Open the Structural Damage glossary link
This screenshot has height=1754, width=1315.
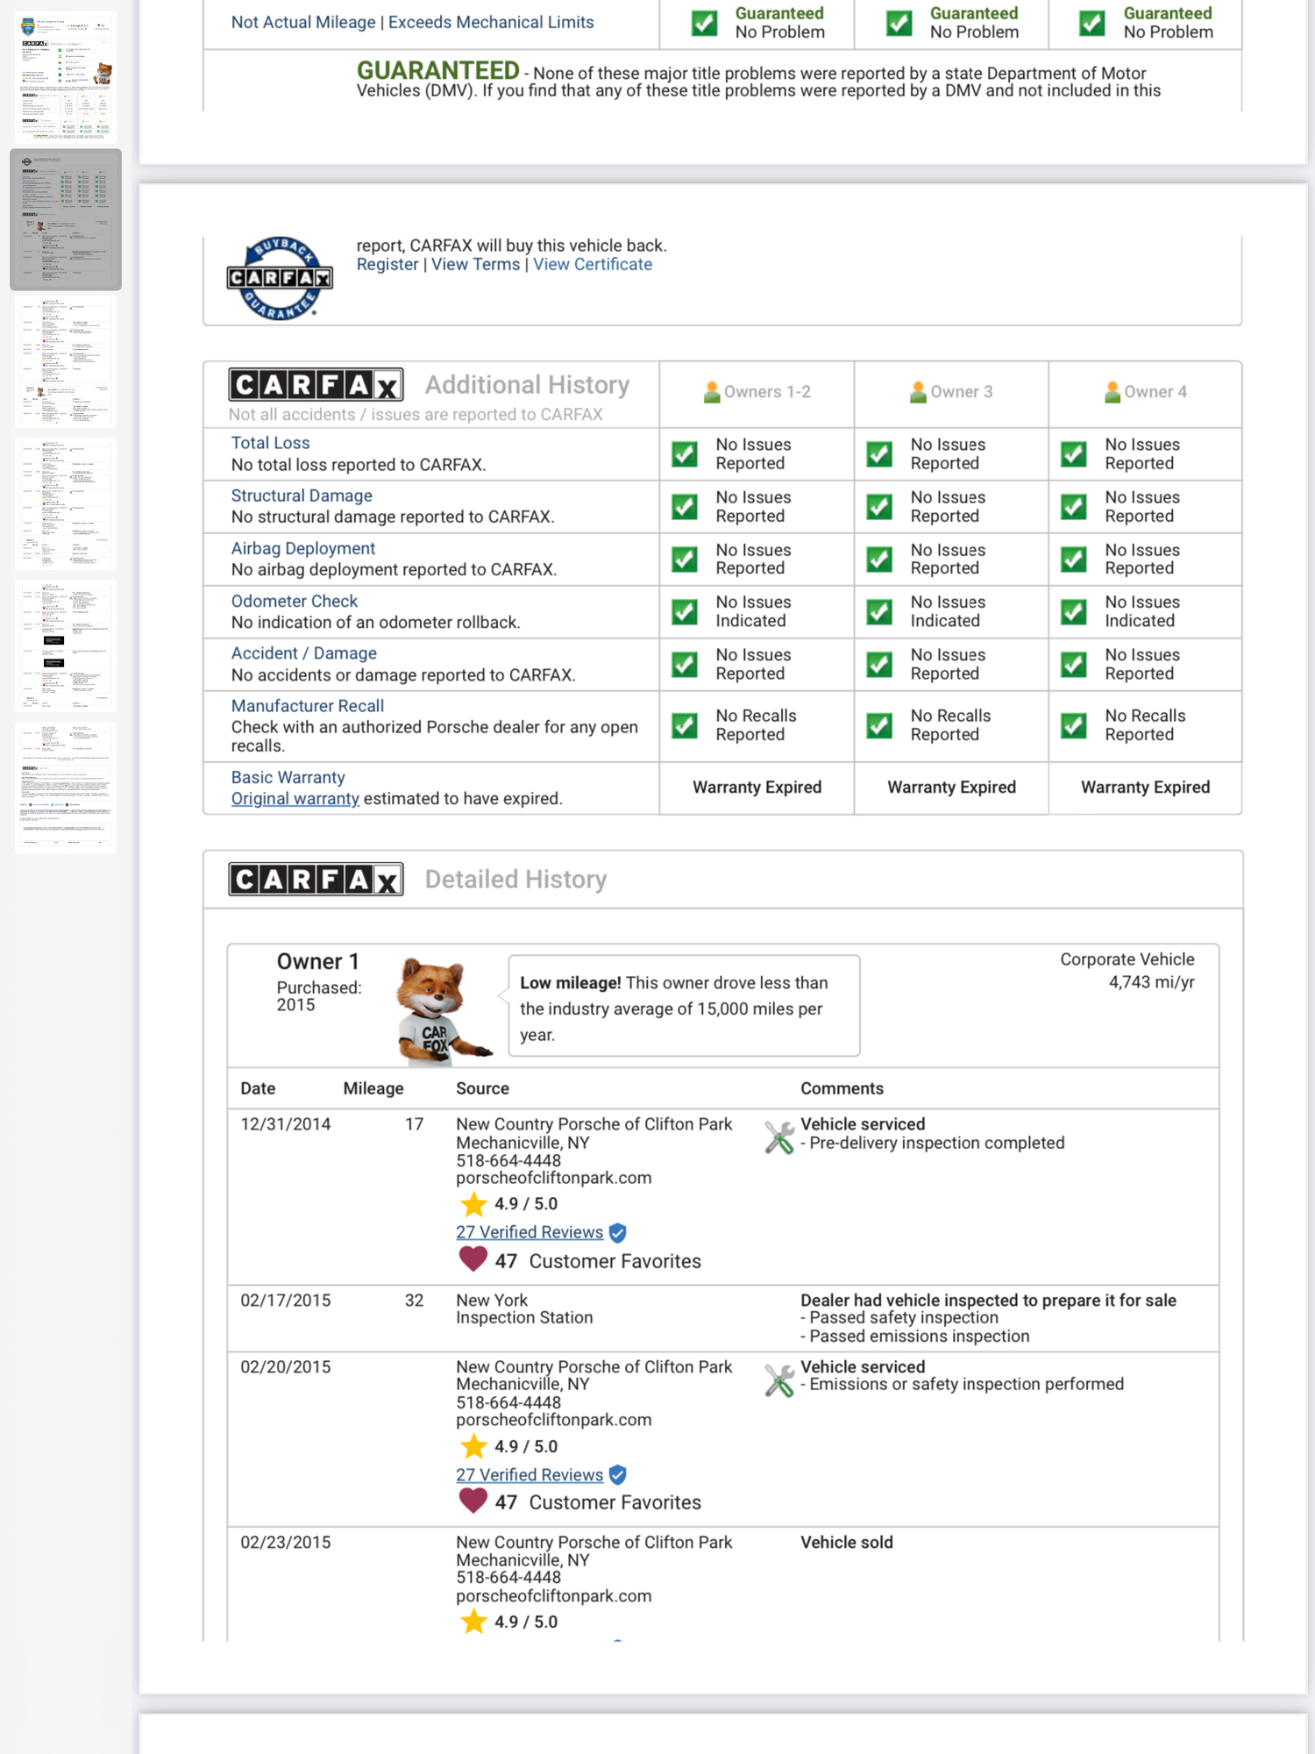pos(302,496)
